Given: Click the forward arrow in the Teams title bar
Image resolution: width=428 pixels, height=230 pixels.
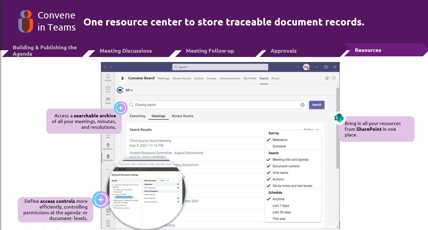Looking at the screenshot, I should pos(111,67).
